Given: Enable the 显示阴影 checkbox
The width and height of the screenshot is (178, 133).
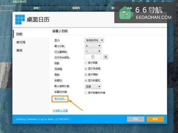Looking at the screenshot, I should pyautogui.click(x=86, y=63).
